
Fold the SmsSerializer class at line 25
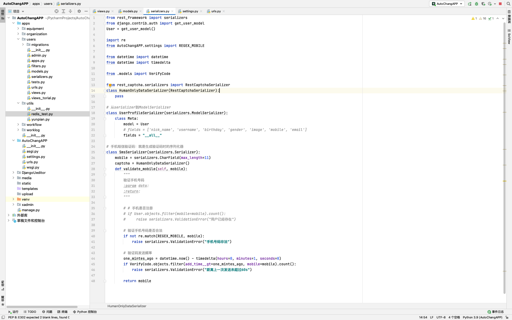point(105,152)
